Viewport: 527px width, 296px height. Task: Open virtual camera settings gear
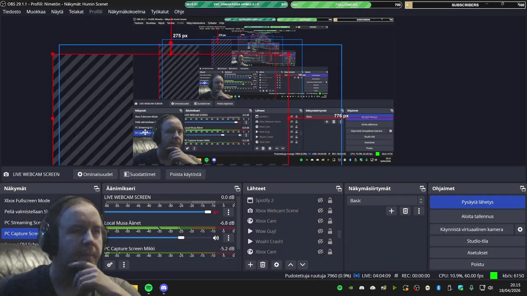pos(520,229)
